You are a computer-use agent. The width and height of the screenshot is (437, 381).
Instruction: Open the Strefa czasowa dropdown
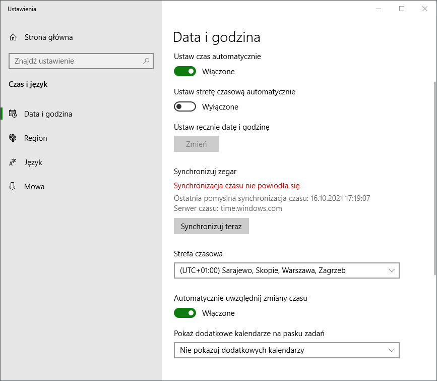point(286,270)
